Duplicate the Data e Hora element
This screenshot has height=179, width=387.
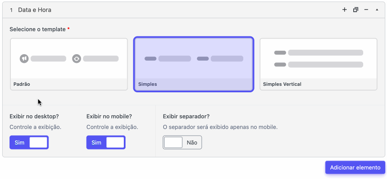click(x=356, y=10)
